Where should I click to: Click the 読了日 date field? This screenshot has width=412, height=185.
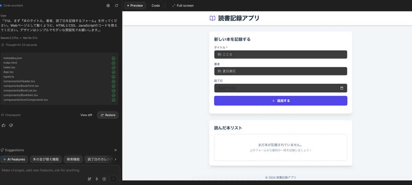pos(281,88)
